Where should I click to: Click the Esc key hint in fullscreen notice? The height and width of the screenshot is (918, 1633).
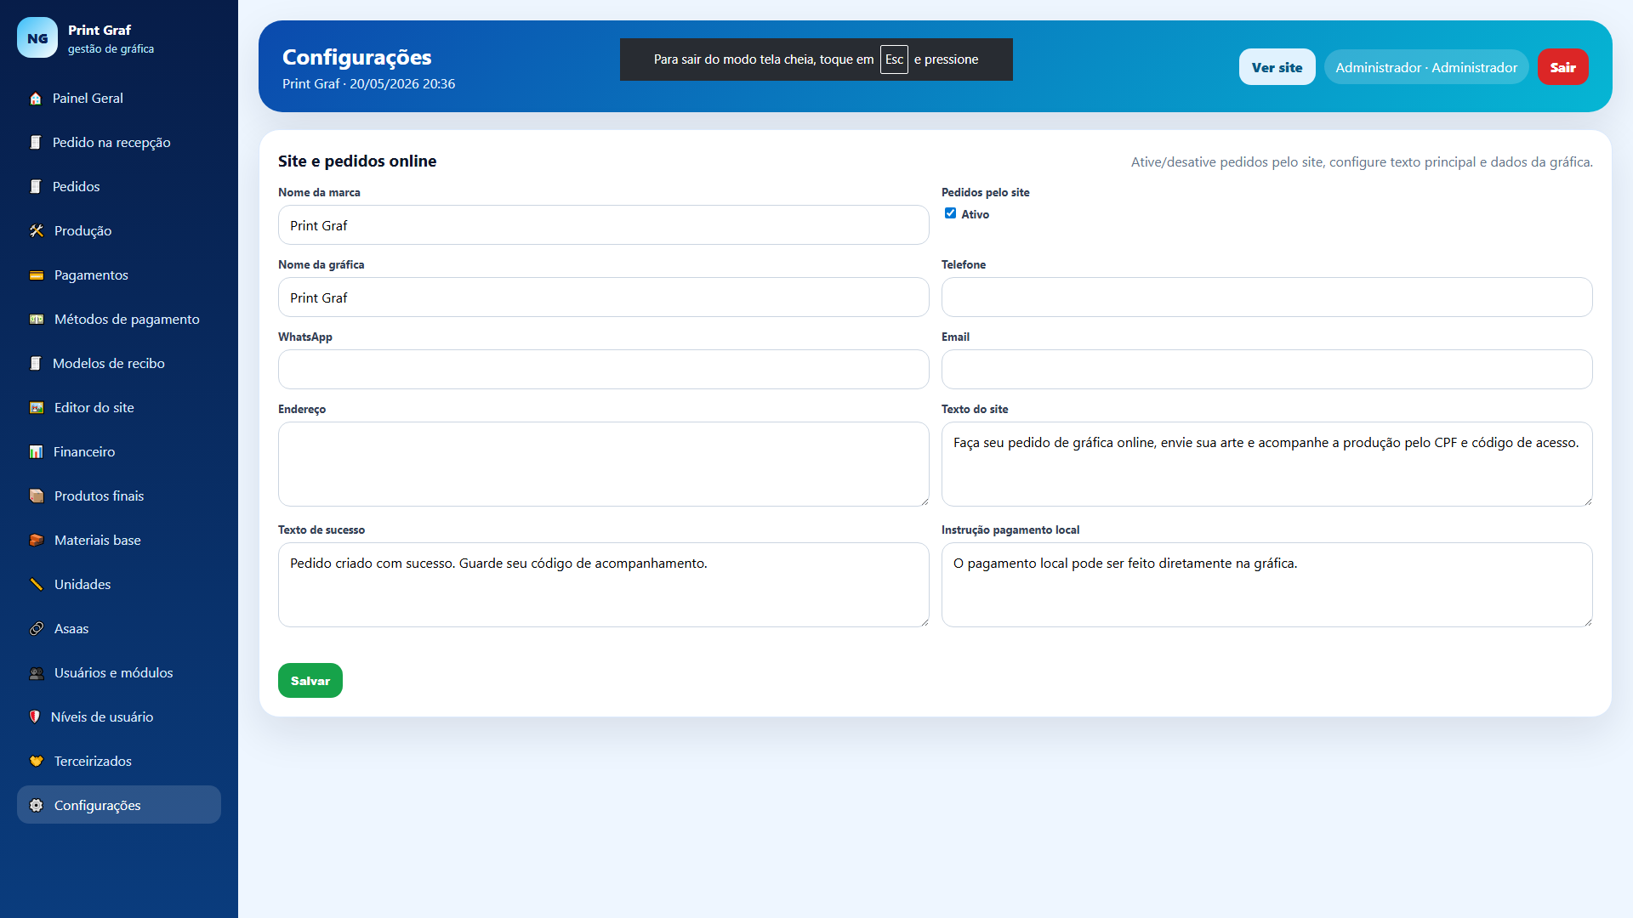coord(894,59)
